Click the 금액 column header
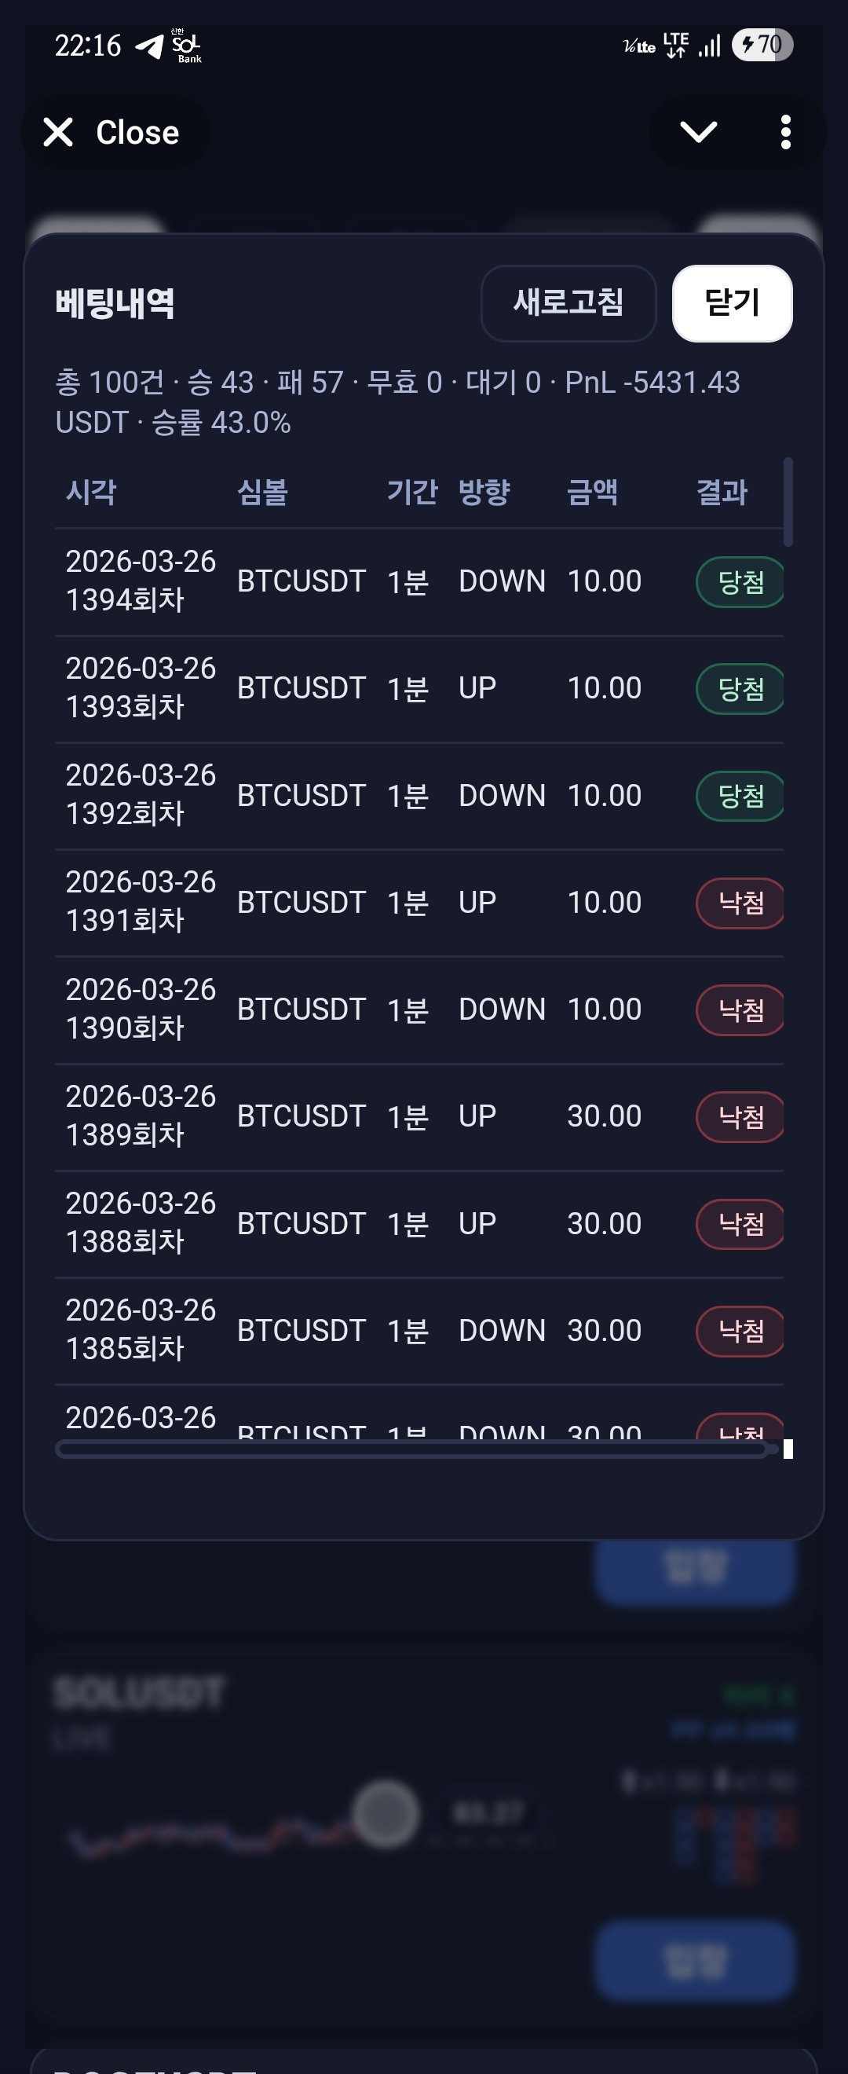 point(592,492)
